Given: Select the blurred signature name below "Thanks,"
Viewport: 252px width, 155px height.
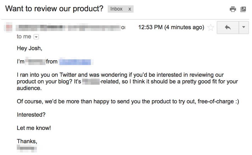Looking at the screenshot, I should pyautogui.click(x=27, y=148).
